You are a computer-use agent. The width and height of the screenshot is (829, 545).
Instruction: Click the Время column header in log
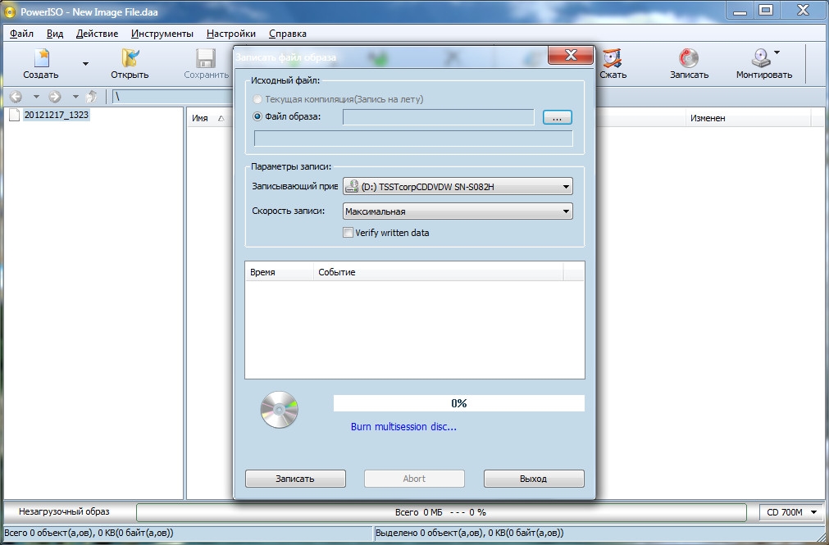click(279, 272)
